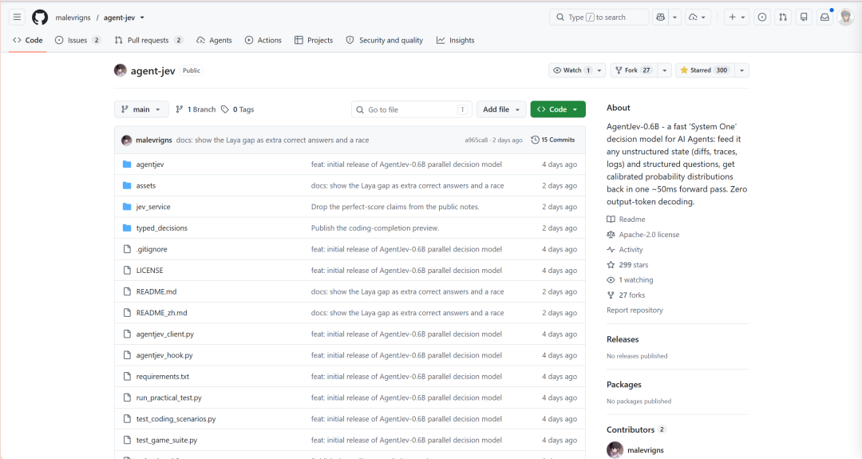Open commit message 'Publish the coding-completion preview.'
Image resolution: width=862 pixels, height=459 pixels.
[x=375, y=228]
